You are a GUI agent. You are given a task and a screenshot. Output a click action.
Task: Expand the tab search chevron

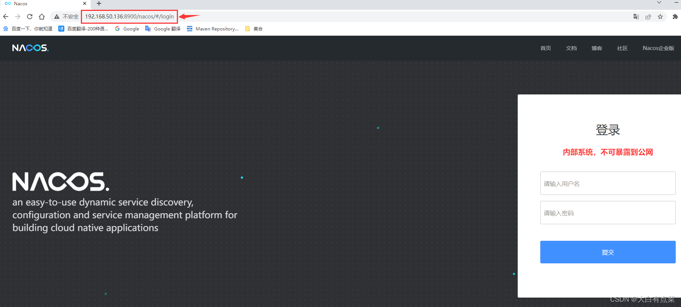pyautogui.click(x=659, y=3)
